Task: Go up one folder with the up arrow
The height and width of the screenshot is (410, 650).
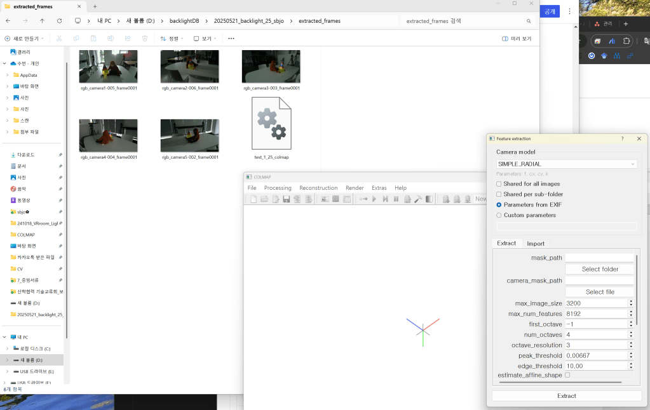Action: (42, 21)
